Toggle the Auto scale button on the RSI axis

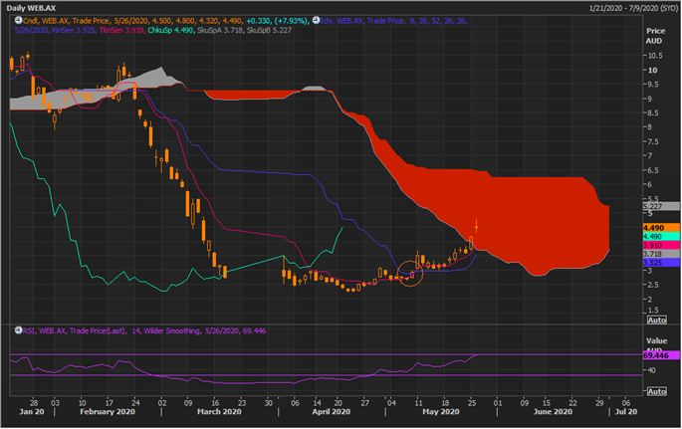coord(657,391)
